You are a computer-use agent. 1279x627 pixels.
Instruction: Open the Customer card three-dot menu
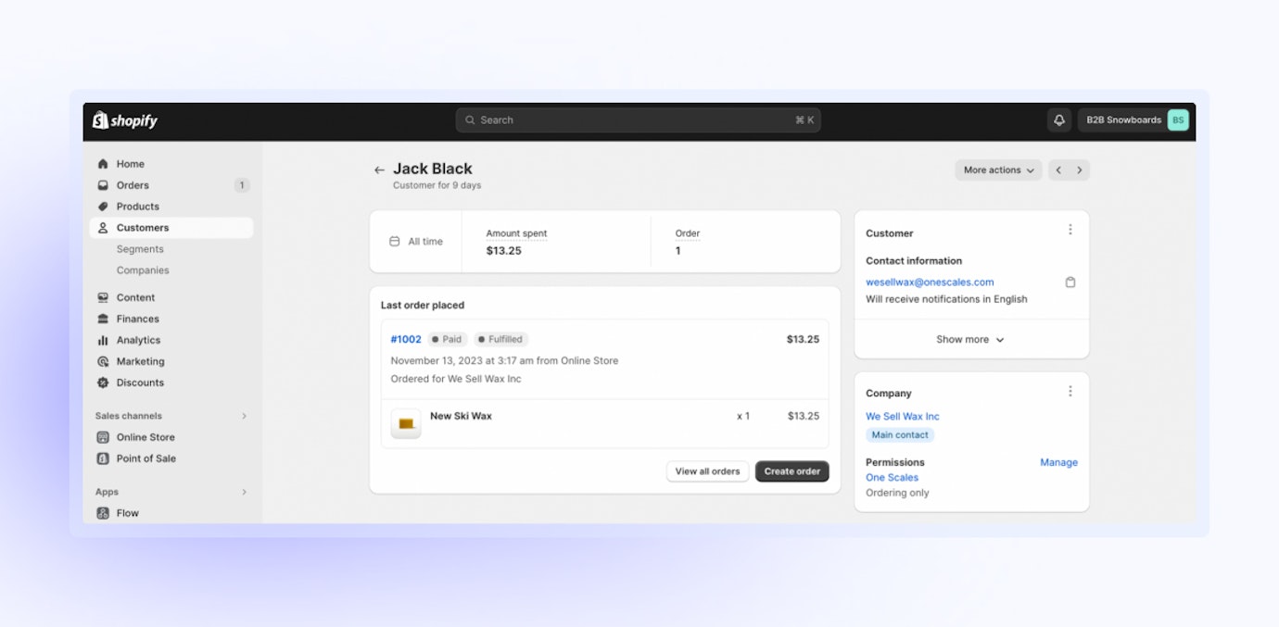pyautogui.click(x=1070, y=230)
